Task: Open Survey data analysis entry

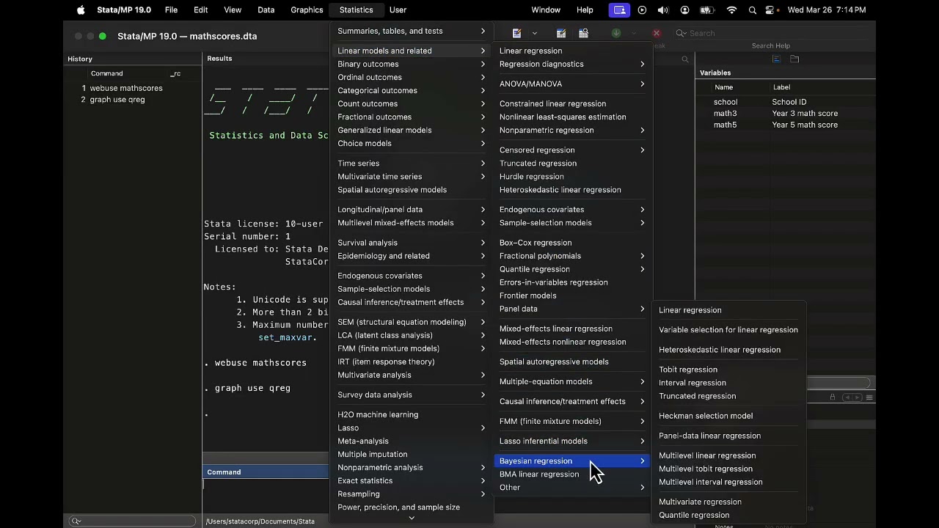Action: [x=411, y=395]
